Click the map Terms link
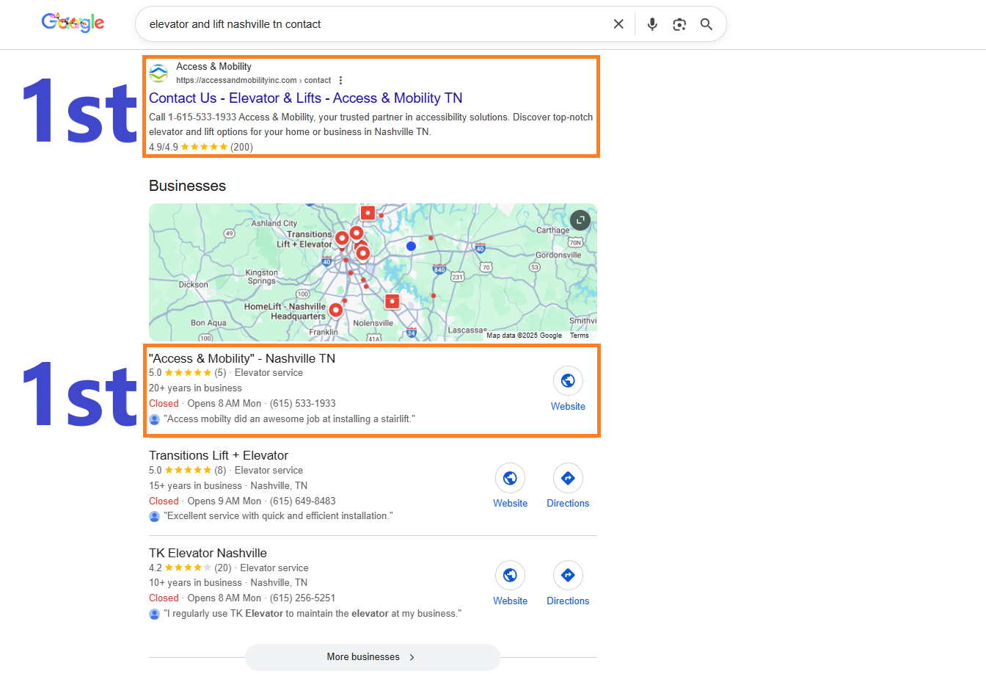986x674 pixels. coord(580,336)
